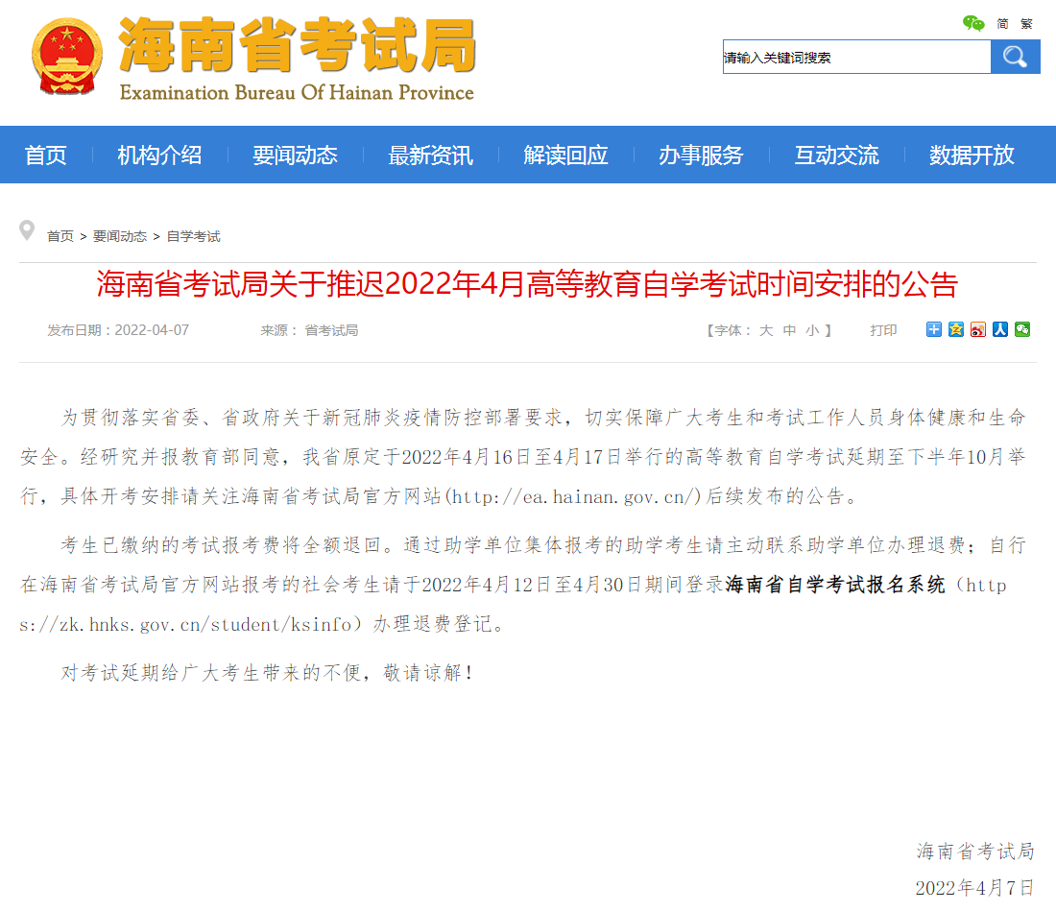Switch to Simplified Chinese (简)
This screenshot has width=1056, height=912.
(x=1002, y=23)
